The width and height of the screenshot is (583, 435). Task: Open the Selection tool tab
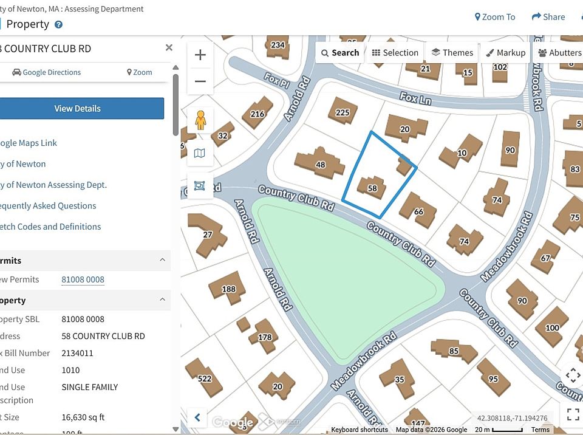pos(395,53)
